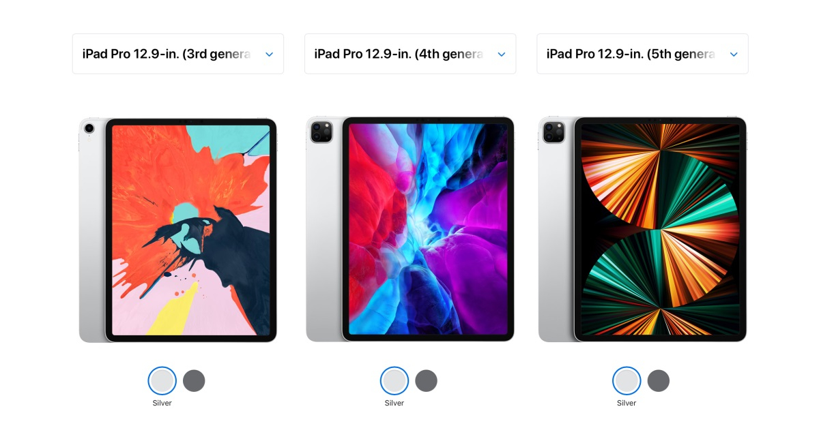This screenshot has width=819, height=428.
Task: Click the chevron arrow in the 3rd generation selector
Action: coord(269,55)
